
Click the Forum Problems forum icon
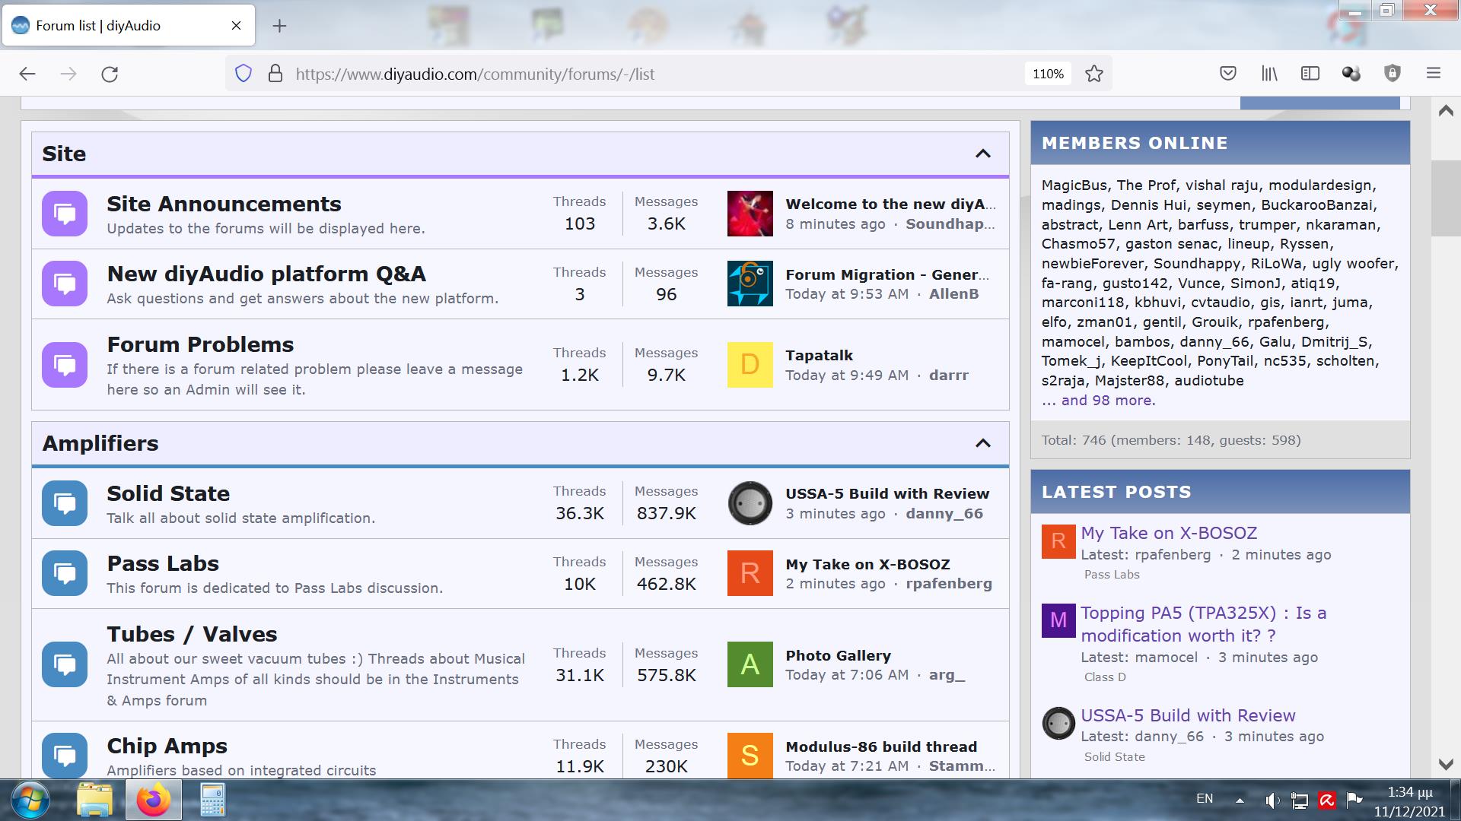65,365
